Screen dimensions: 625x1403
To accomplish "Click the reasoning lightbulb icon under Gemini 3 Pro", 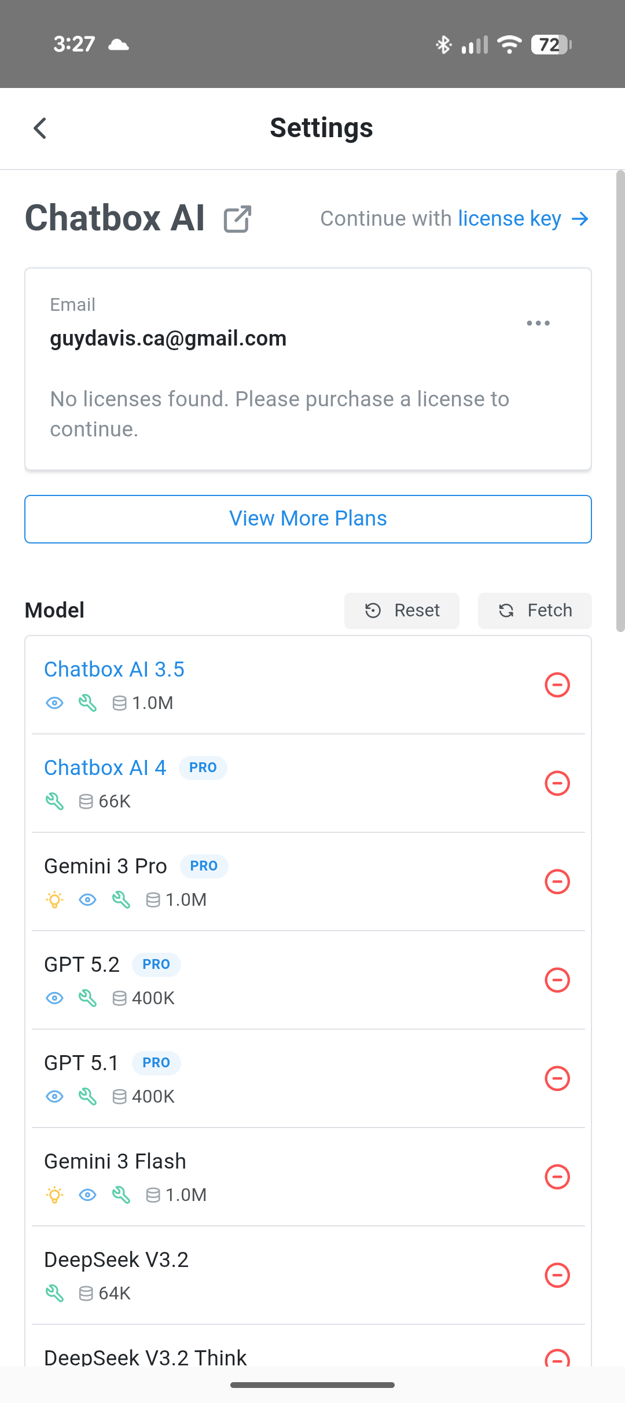I will point(54,899).
